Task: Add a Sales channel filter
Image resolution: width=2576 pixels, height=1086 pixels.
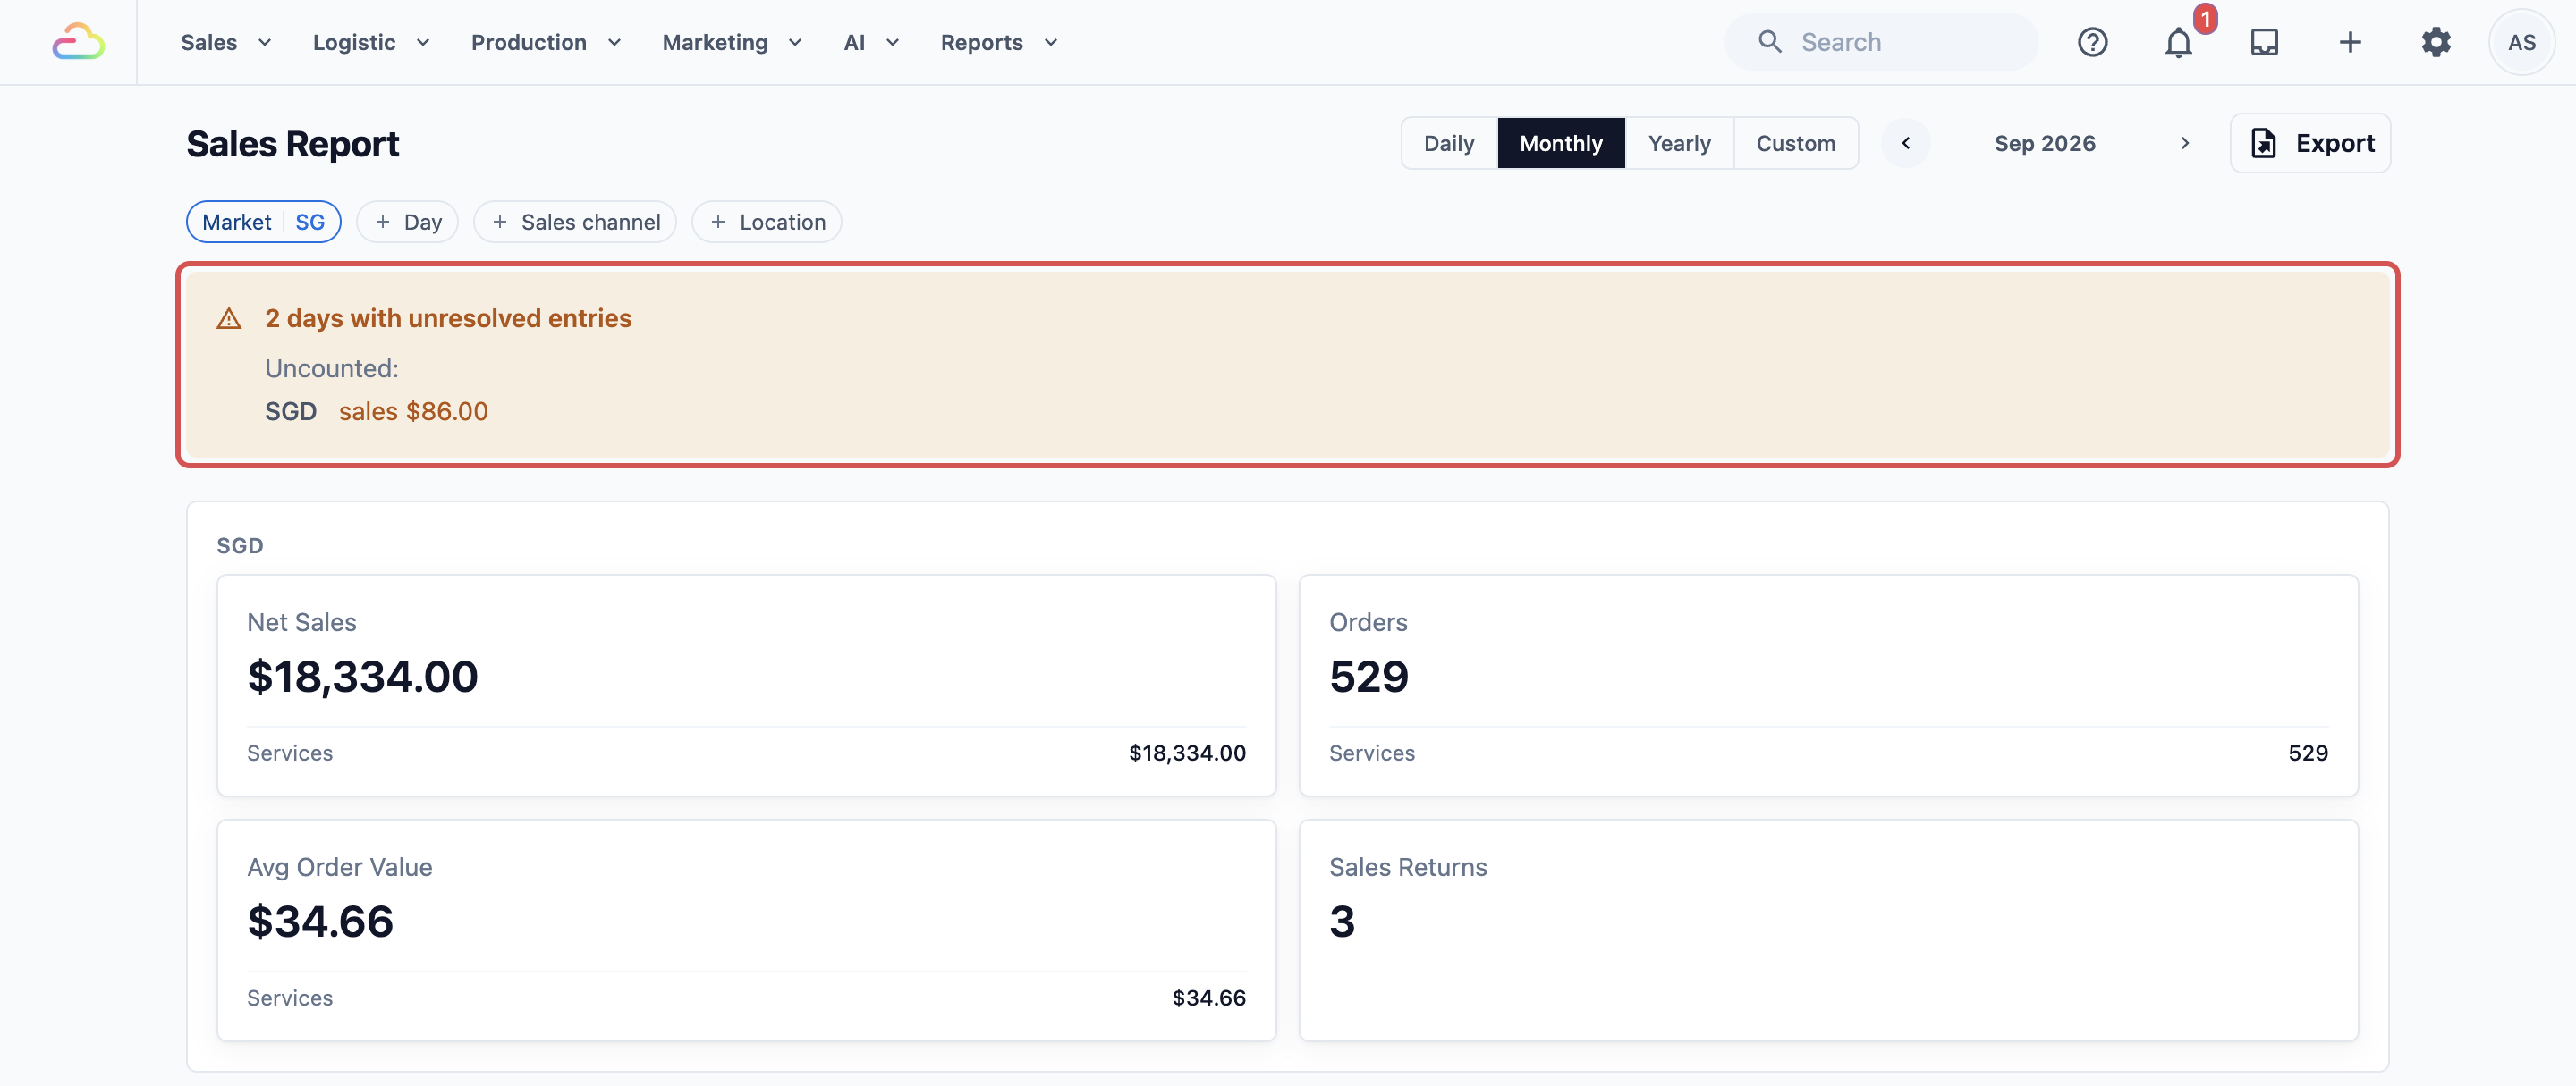Action: (x=575, y=222)
